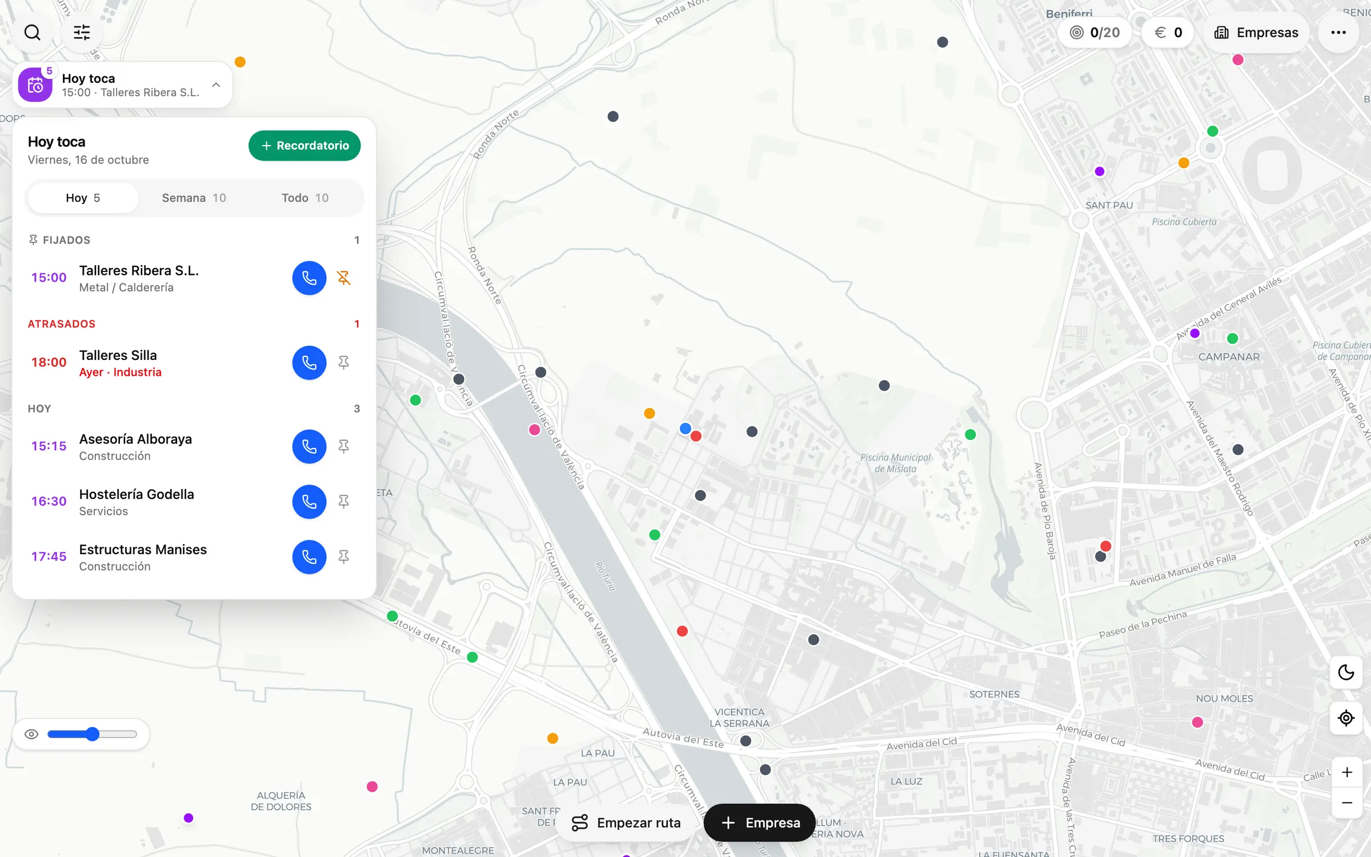This screenshot has width=1371, height=857.
Task: Center map on my location
Action: tap(1346, 718)
